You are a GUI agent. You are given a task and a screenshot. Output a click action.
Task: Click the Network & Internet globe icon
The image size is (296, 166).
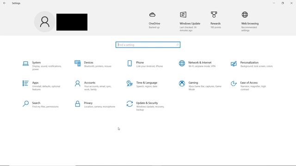coord(182,64)
